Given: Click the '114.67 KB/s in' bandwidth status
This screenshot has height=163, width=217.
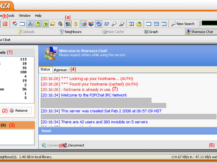Looking at the screenshot, I should [x=182, y=157].
